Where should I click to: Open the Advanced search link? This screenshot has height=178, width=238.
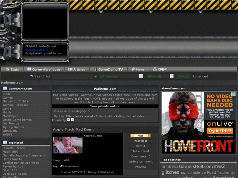pos(200,76)
